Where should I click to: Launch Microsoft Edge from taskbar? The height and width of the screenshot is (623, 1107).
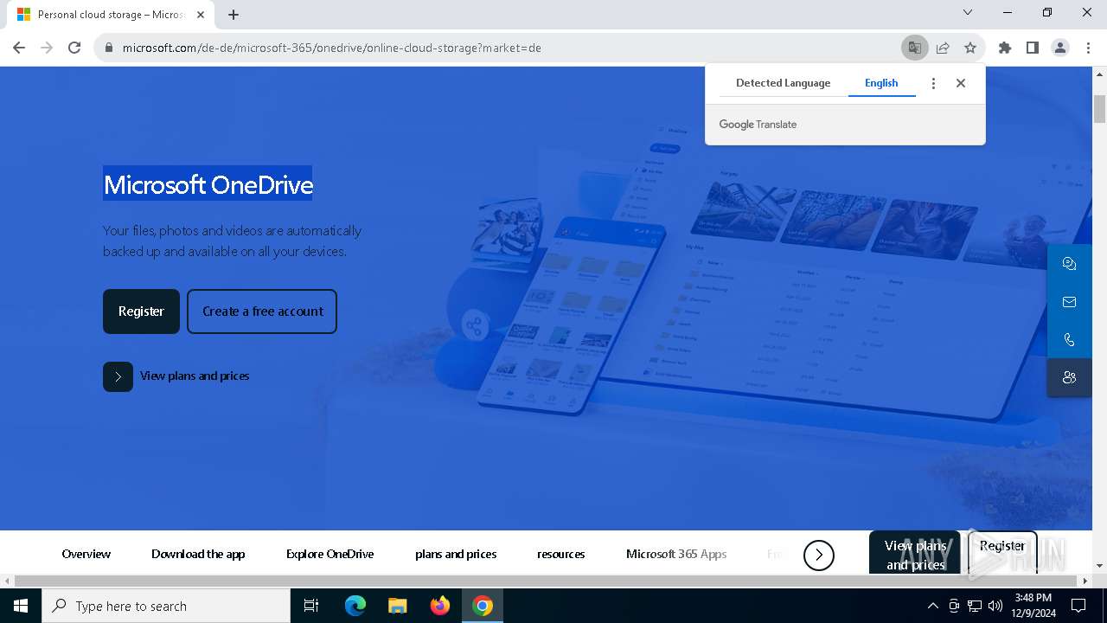(x=355, y=606)
